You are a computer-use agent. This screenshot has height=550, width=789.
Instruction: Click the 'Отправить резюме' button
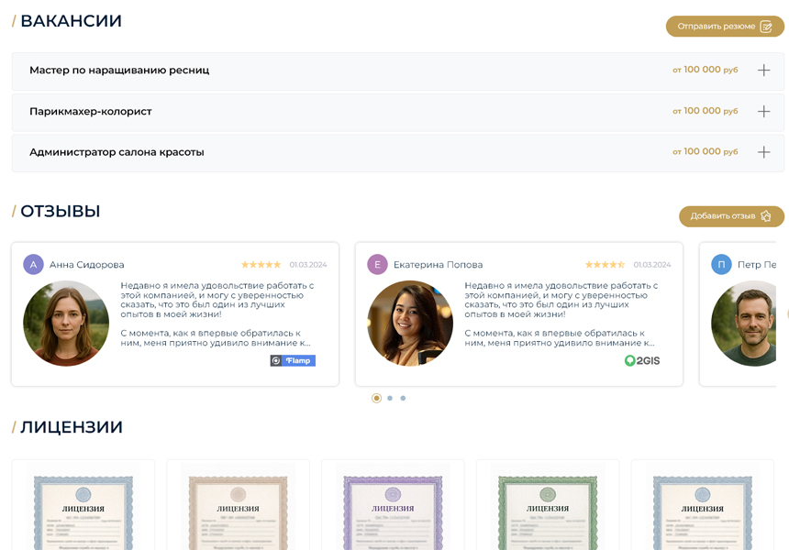coord(724,27)
